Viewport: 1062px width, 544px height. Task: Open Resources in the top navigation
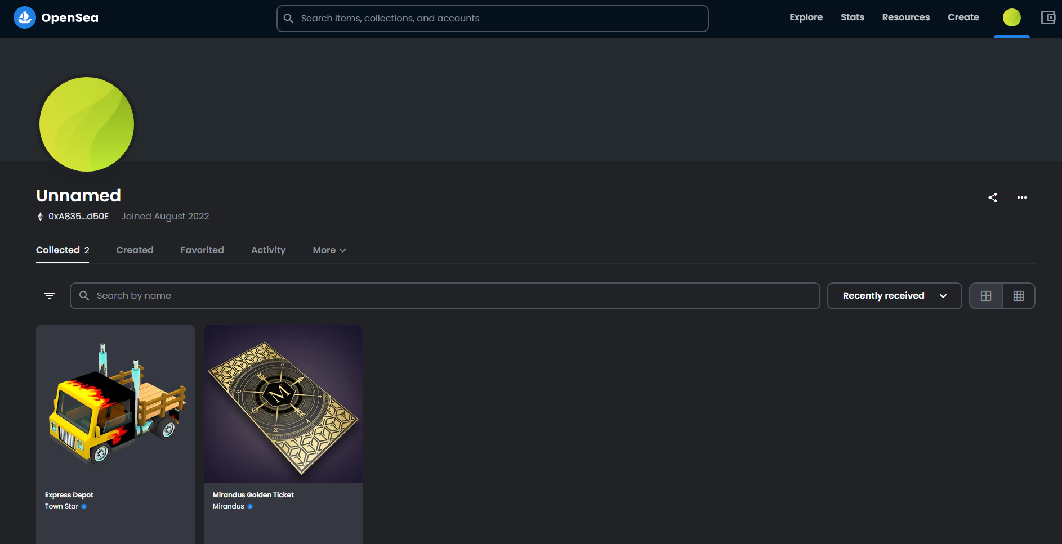pos(905,17)
